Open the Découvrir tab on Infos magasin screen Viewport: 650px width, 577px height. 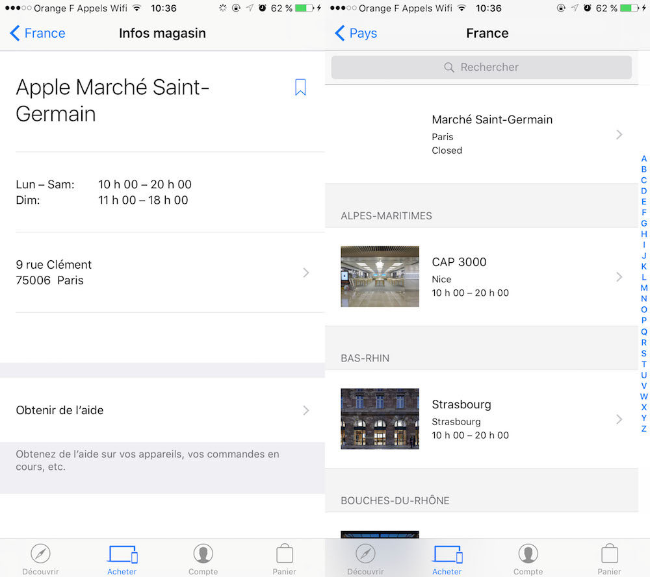(x=40, y=559)
